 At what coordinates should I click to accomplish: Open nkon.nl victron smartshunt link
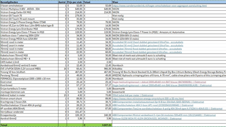(x=148, y=99)
